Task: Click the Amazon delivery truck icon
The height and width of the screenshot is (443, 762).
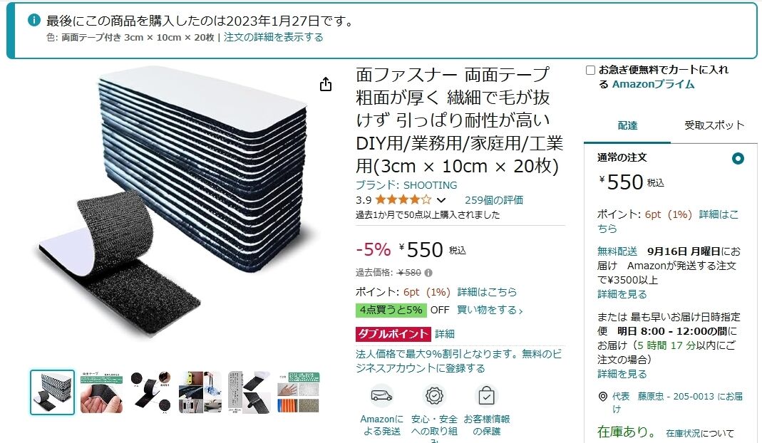Action: click(x=381, y=395)
